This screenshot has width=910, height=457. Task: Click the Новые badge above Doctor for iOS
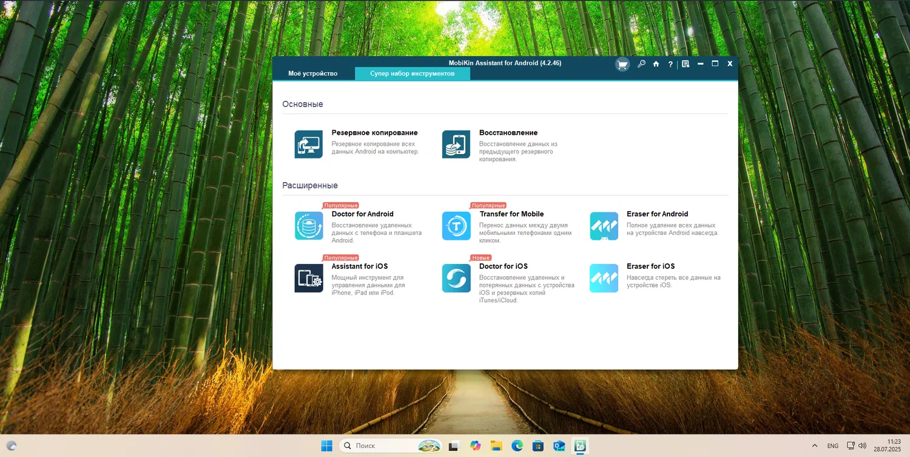point(481,258)
